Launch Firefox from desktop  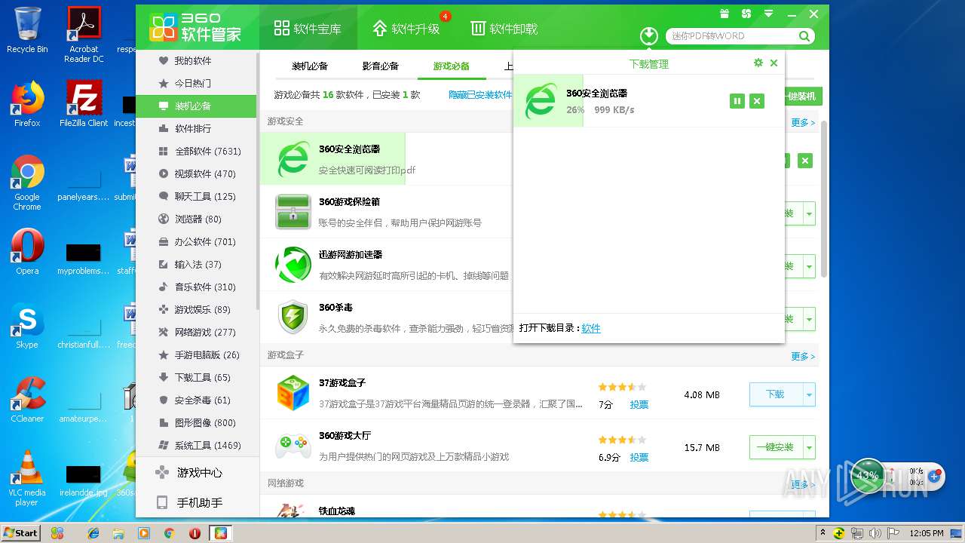[x=27, y=104]
